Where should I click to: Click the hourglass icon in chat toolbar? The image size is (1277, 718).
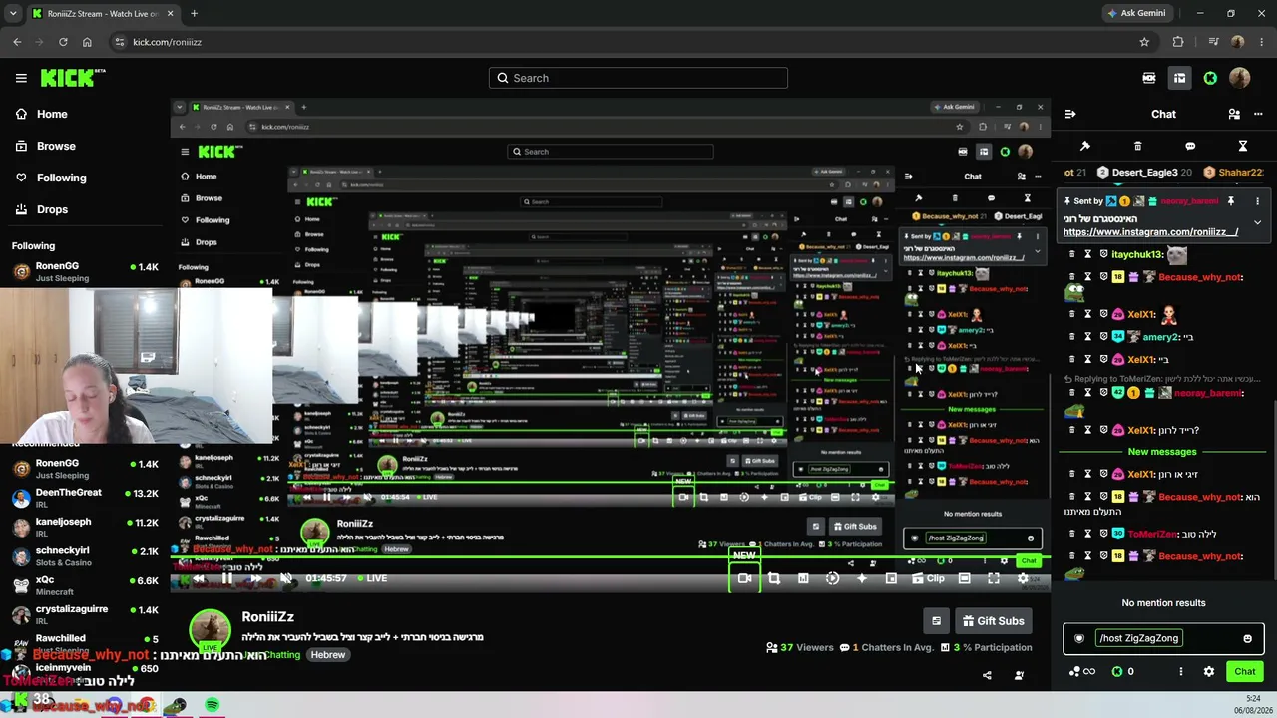coord(1243,146)
